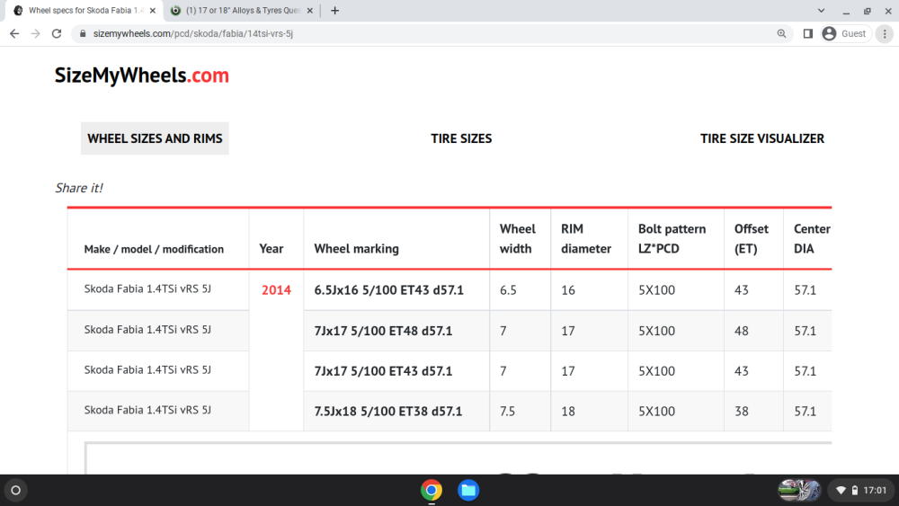Image resolution: width=899 pixels, height=506 pixels.
Task: Open the TIRE SIZES menu item
Action: point(461,138)
